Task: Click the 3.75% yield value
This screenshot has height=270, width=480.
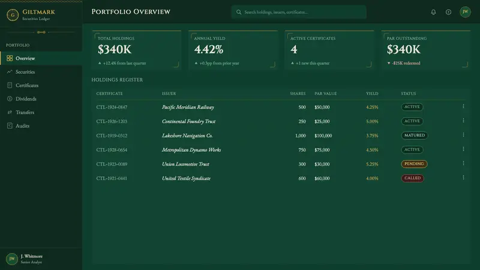Action: click(x=372, y=136)
